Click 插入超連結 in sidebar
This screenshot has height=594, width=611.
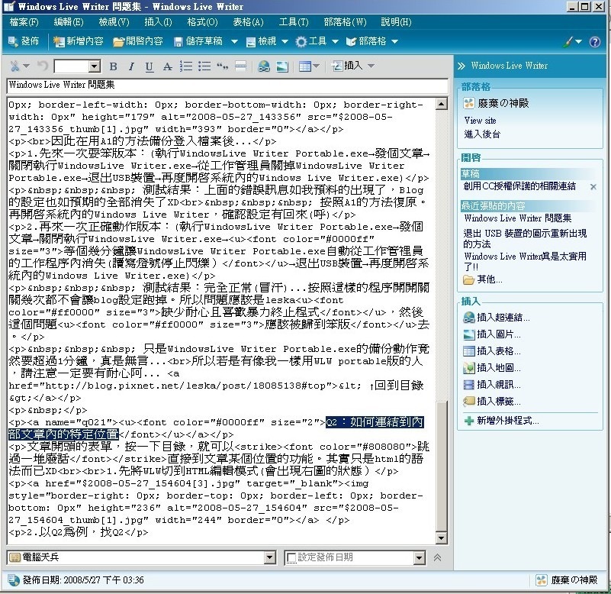coord(497,318)
